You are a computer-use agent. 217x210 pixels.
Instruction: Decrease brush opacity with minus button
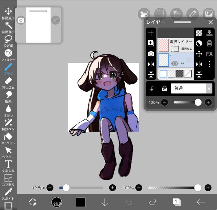pyautogui.click(x=139, y=188)
